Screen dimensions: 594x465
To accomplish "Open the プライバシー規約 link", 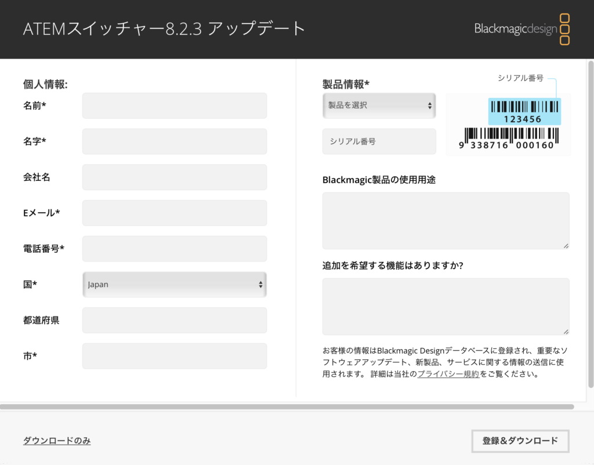I will [x=448, y=374].
